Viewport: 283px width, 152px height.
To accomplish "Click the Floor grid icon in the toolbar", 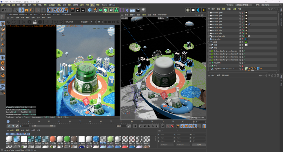I will (x=132, y=10).
